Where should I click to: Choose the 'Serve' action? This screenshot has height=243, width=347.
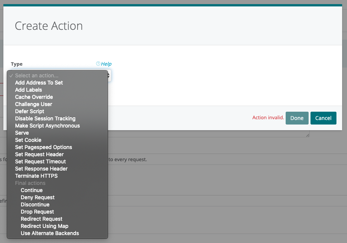coord(22,133)
